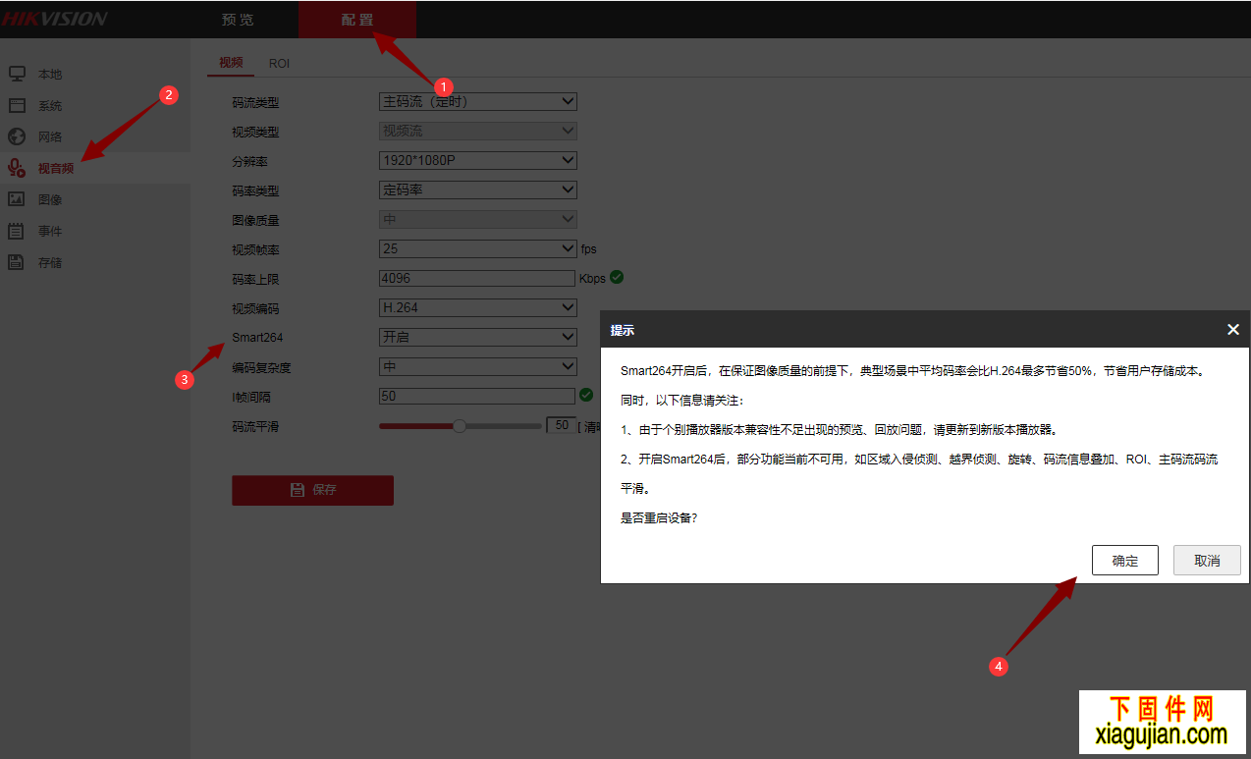Screen dimensions: 1251x759
Task: Click the 码流平滑 value box showing 50
Action: pyautogui.click(x=562, y=426)
